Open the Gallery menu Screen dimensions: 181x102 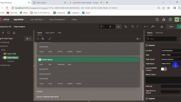click(x=74, y=20)
